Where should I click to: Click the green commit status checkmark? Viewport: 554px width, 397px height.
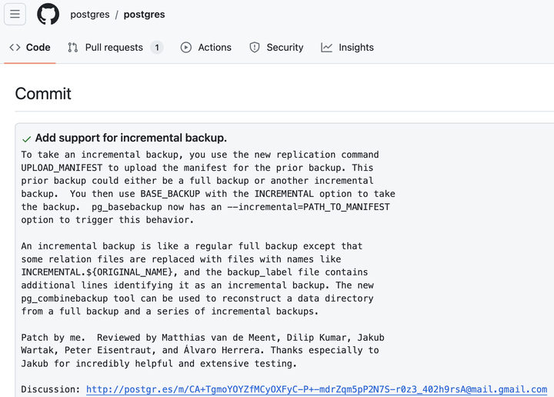(26, 139)
